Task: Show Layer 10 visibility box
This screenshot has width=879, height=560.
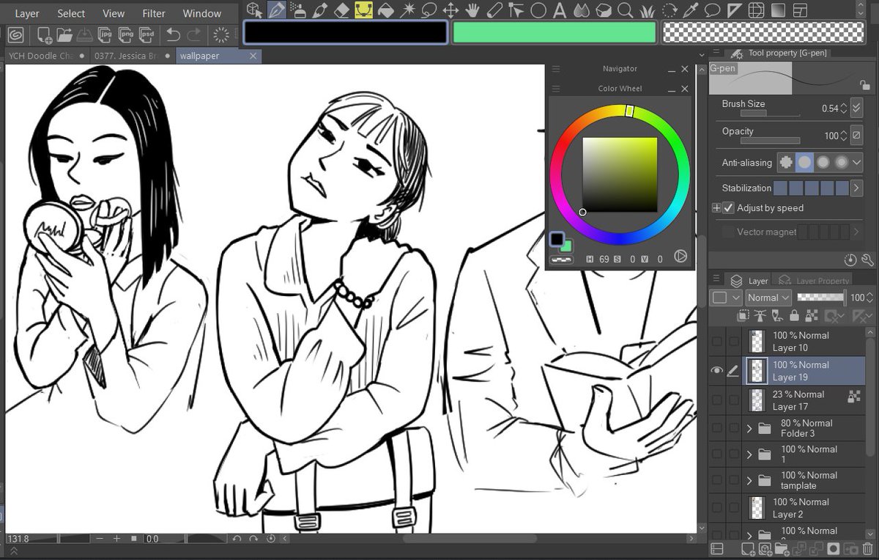Action: [x=717, y=342]
